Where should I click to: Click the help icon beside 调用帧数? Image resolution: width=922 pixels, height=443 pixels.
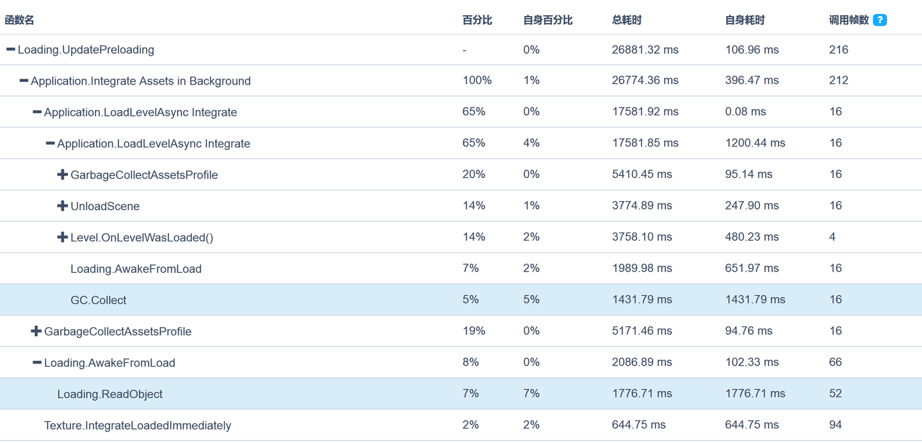point(880,20)
